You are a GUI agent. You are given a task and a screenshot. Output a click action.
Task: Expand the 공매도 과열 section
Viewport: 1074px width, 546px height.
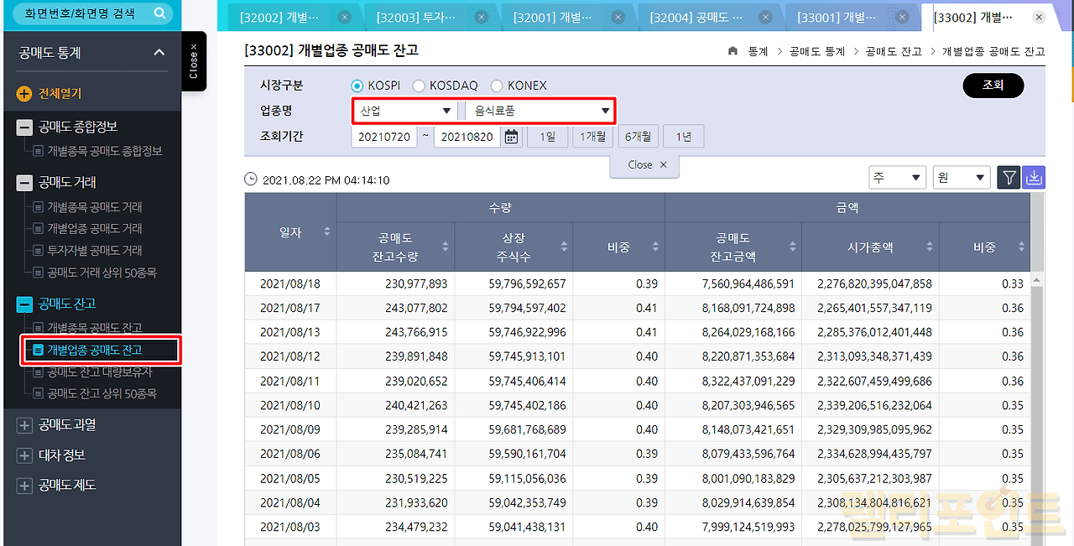coord(24,425)
